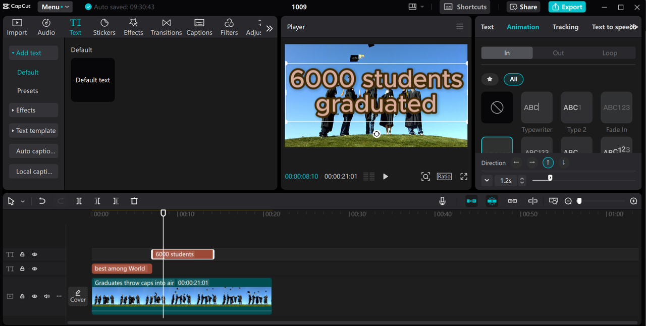646x326 pixels.
Task: Select the Out animation tab
Action: (x=558, y=53)
